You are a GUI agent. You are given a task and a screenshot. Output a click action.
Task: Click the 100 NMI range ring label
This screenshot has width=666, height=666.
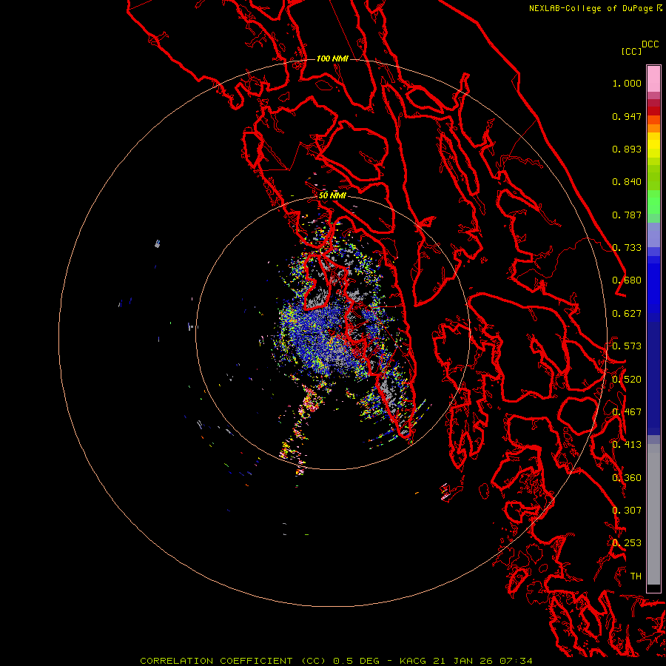[x=332, y=58]
